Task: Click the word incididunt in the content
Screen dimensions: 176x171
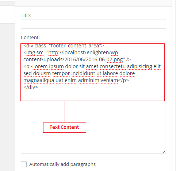Action: 83,73
